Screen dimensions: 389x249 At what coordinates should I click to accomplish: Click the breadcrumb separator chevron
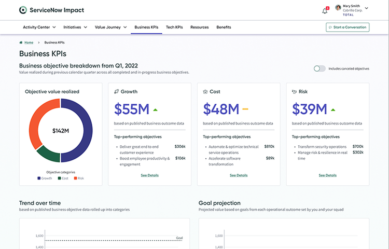39,43
